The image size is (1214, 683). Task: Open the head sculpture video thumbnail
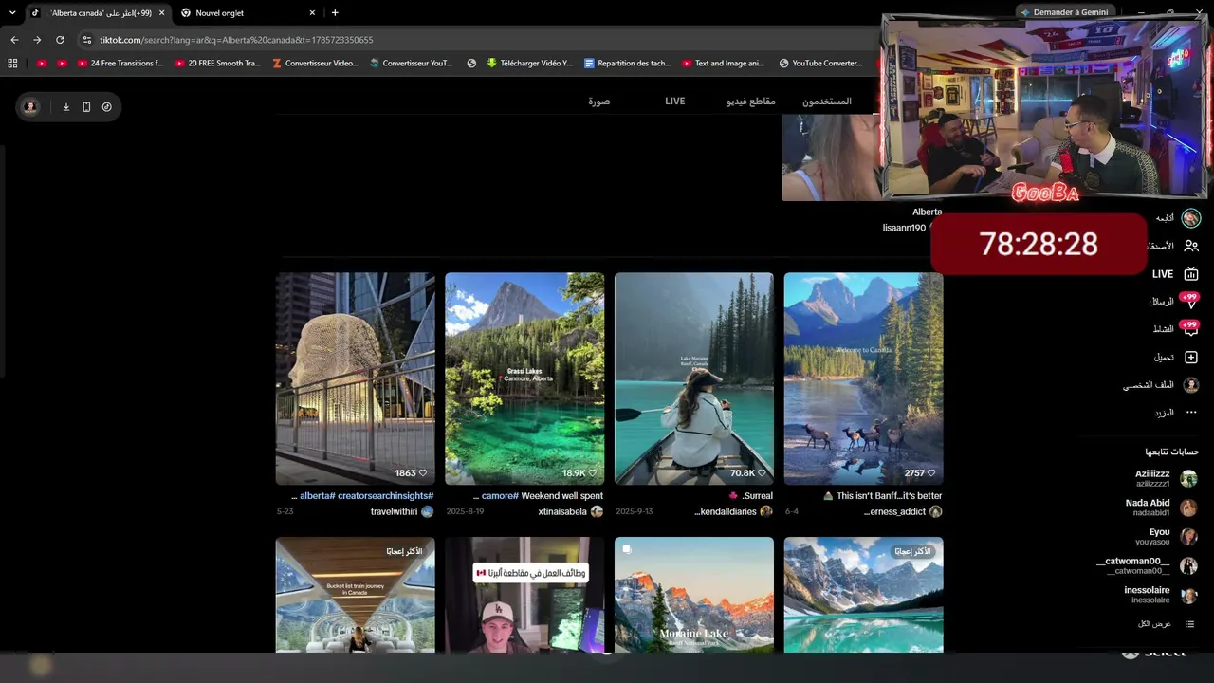tap(356, 379)
